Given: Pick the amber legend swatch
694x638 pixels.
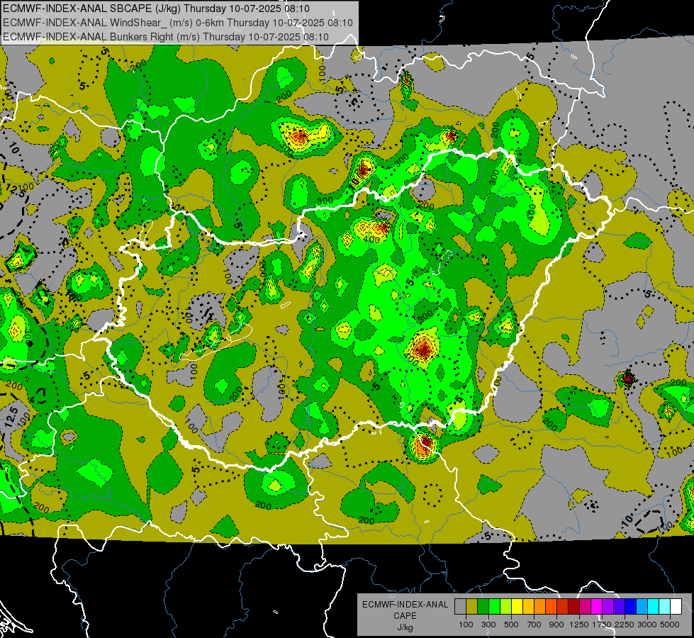Looking at the screenshot, I should pos(528,607).
